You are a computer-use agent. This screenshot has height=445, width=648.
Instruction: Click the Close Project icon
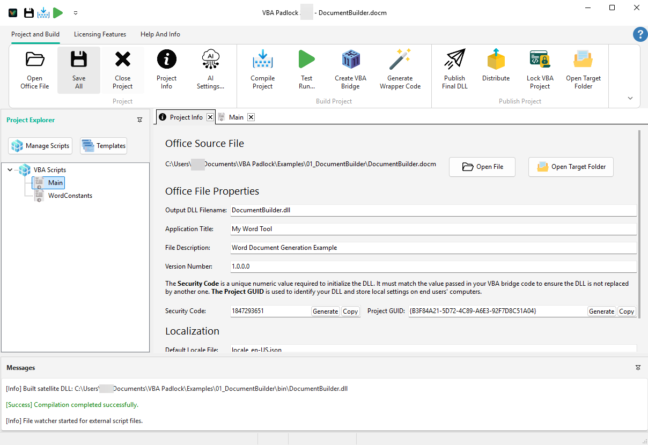(122, 69)
